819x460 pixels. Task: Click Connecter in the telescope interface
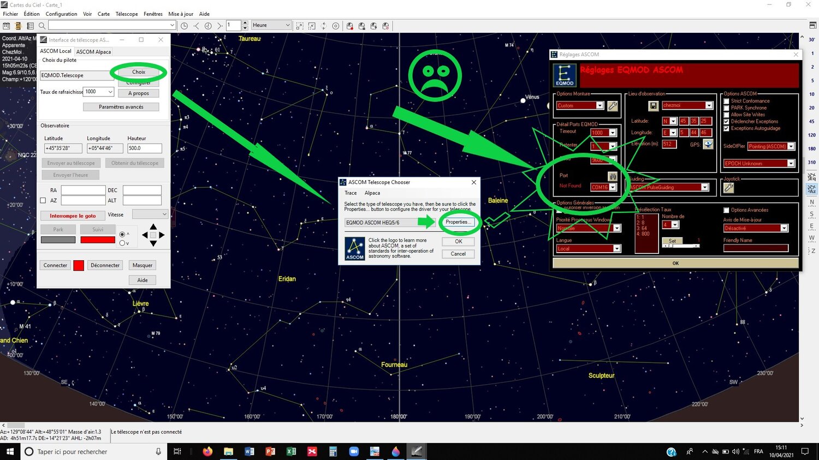(x=55, y=265)
